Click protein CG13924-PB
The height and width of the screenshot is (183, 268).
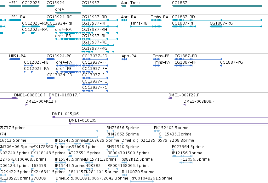[60, 75]
